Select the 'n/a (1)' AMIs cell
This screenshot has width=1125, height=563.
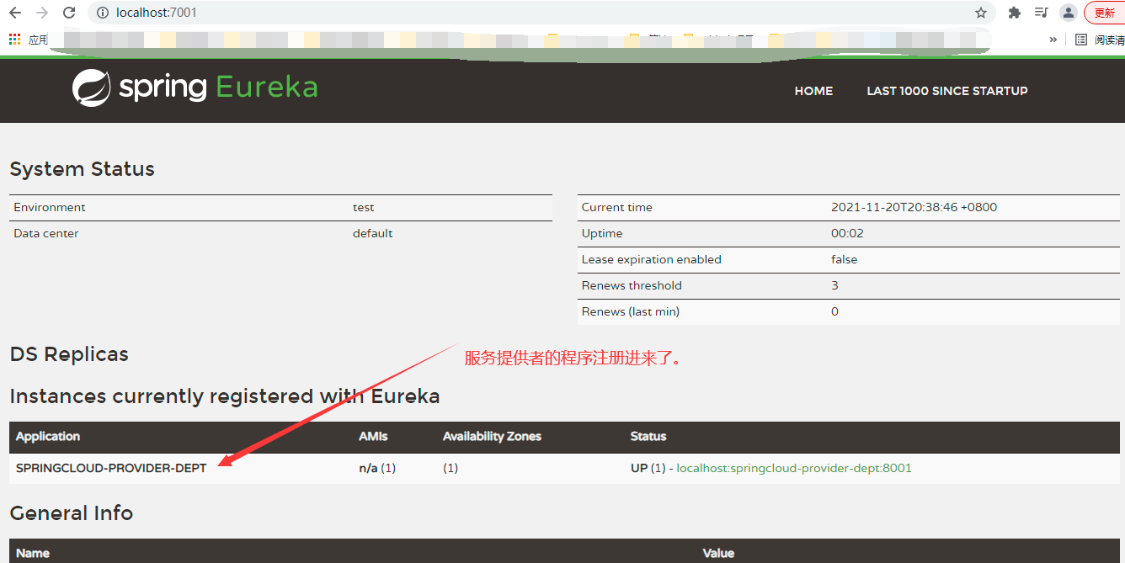pos(377,468)
